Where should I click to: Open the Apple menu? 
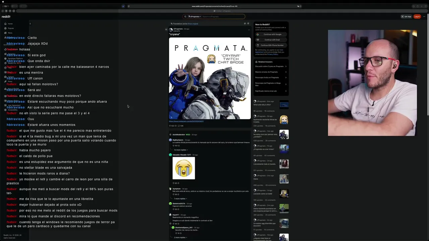pos(3,2)
